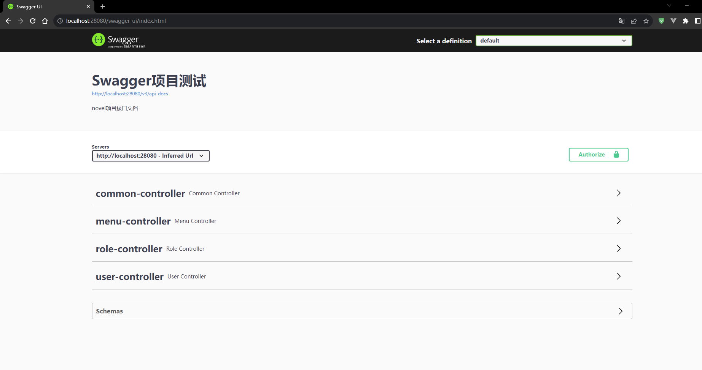702x370 pixels.
Task: Open the Extensions puzzle icon
Action: 686,21
